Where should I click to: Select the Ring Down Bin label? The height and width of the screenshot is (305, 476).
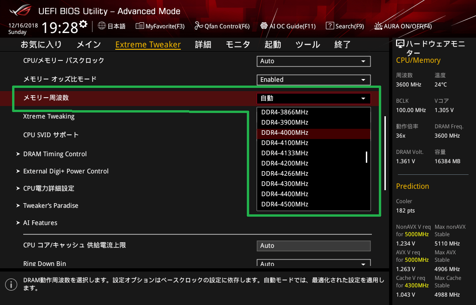click(x=45, y=263)
